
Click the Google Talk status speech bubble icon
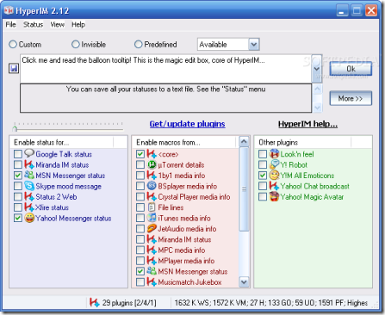(x=29, y=153)
